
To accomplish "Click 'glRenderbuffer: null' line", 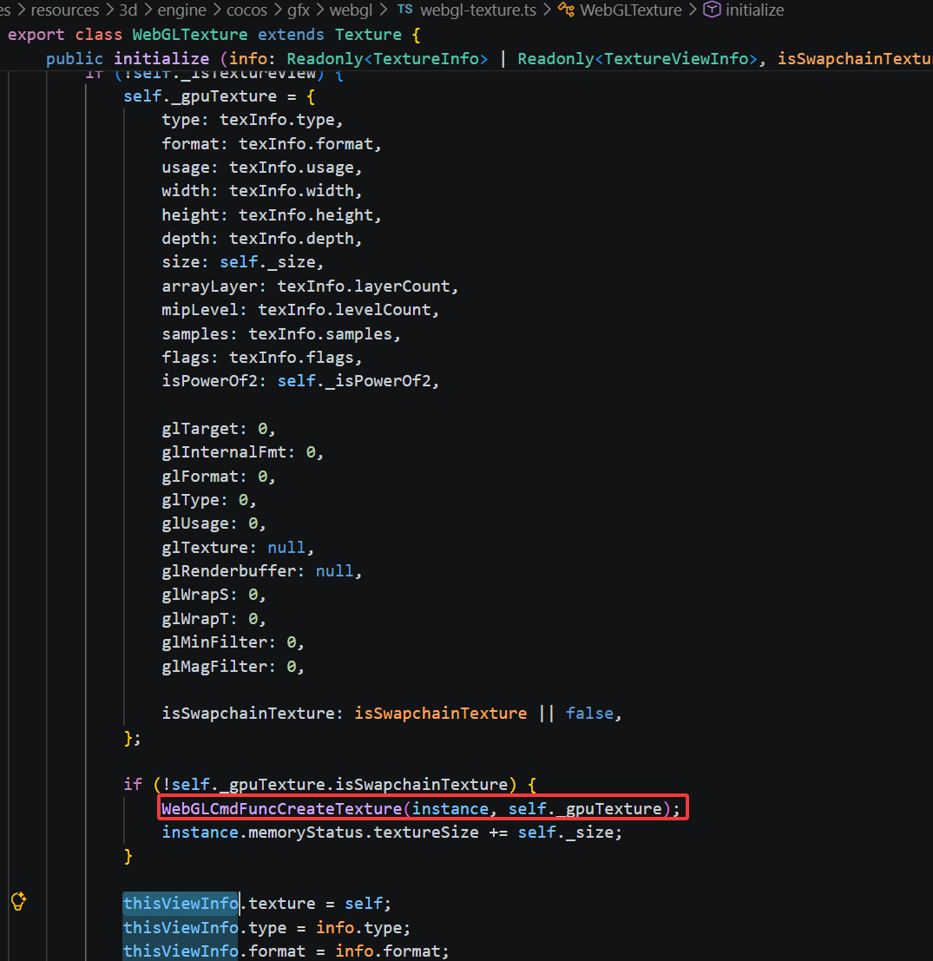I will tap(262, 570).
